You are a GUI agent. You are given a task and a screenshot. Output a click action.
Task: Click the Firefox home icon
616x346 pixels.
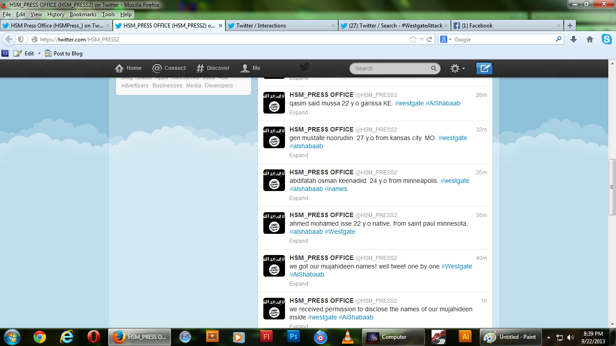(x=590, y=39)
